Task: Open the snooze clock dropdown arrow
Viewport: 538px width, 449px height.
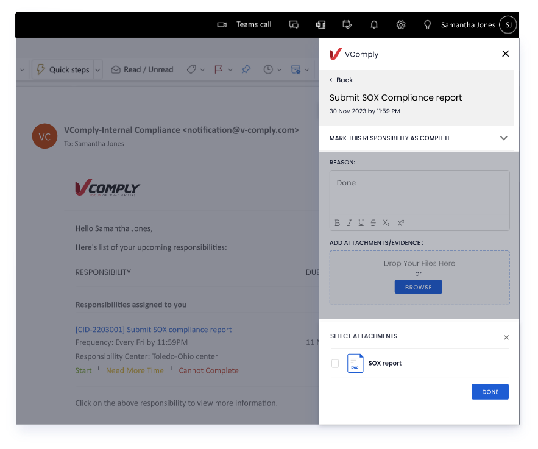Action: click(279, 70)
